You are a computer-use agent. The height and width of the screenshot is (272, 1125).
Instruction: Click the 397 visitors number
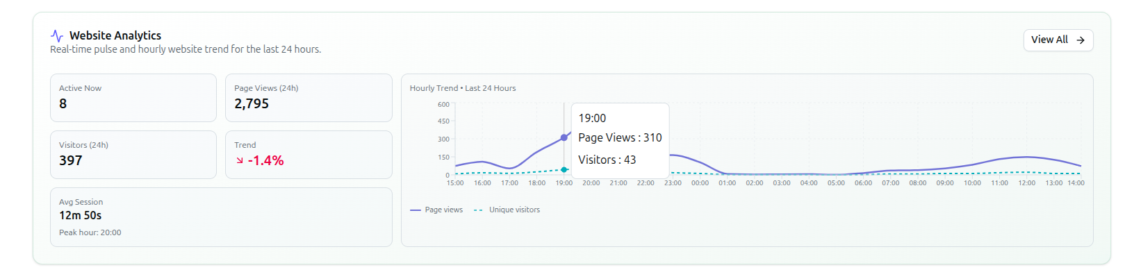(x=71, y=160)
